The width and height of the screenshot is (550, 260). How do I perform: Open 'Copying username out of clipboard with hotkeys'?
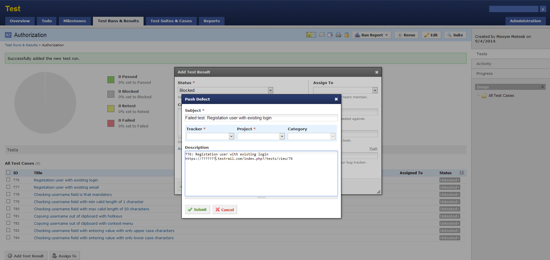click(78, 216)
